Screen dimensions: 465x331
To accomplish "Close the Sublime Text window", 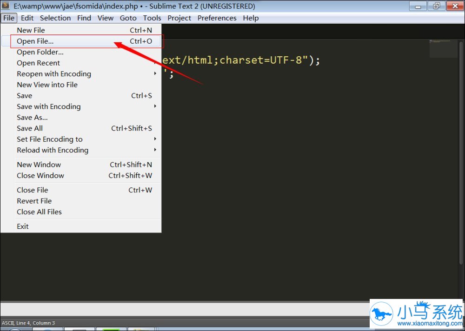I will (455, 6).
